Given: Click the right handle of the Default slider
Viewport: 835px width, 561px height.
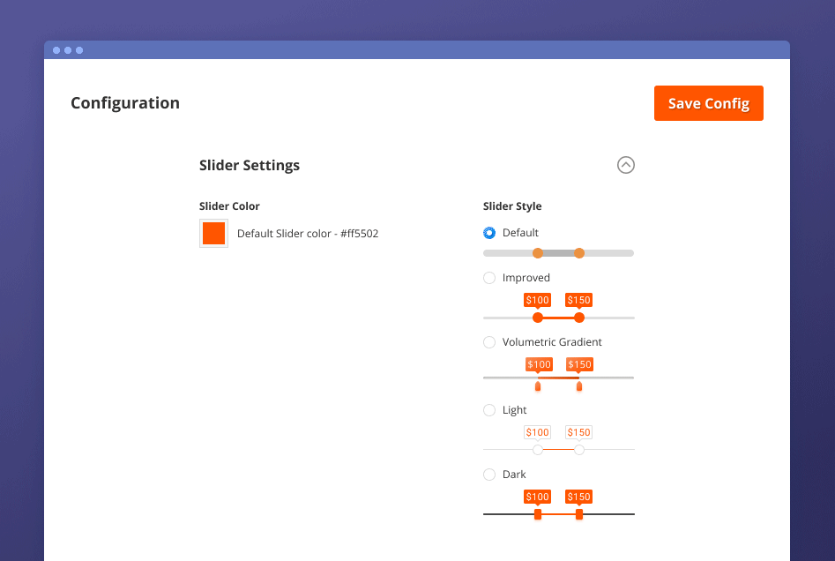Looking at the screenshot, I should pyautogui.click(x=579, y=253).
